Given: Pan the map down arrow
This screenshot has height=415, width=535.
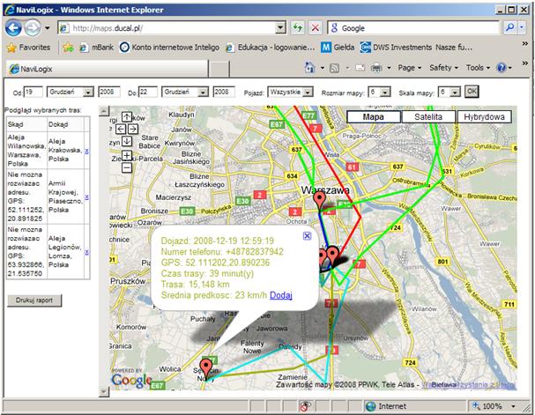Looking at the screenshot, I should [x=127, y=141].
